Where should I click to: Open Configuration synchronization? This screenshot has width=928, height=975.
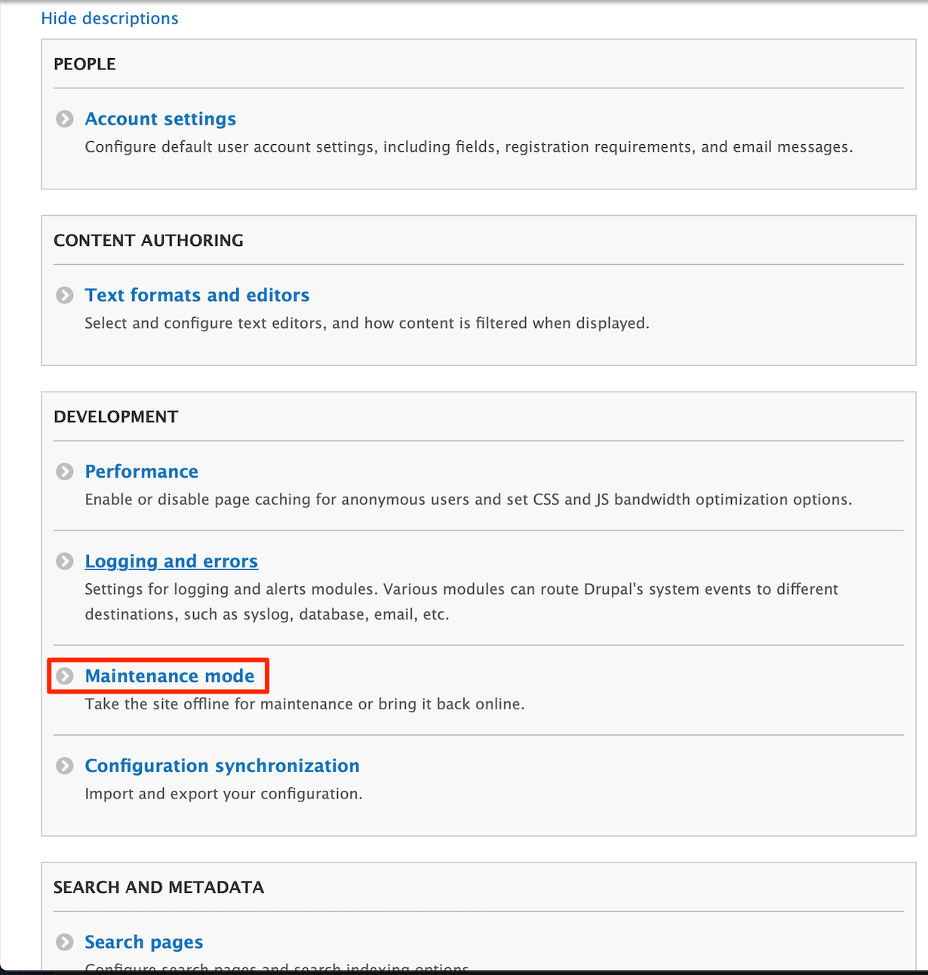tap(222, 766)
